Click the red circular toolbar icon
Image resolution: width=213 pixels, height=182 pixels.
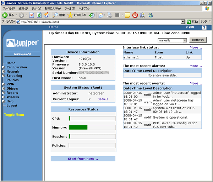click(135, 15)
